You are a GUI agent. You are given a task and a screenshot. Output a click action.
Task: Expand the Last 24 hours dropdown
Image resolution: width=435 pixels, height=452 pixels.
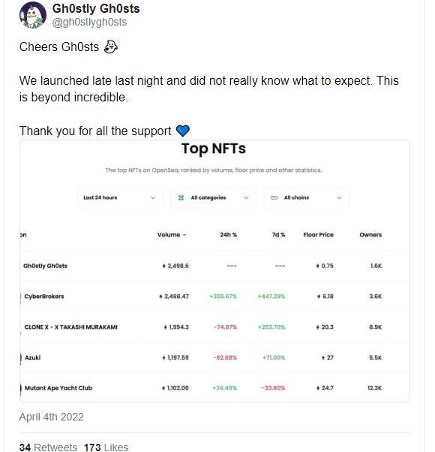click(120, 197)
